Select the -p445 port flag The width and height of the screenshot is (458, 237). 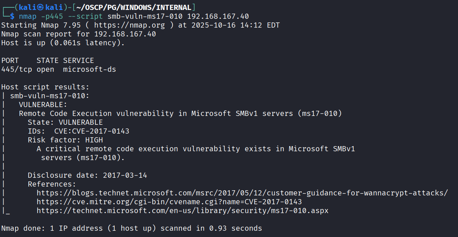click(x=54, y=16)
